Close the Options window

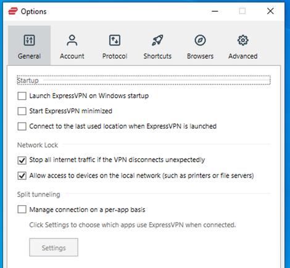270,11
